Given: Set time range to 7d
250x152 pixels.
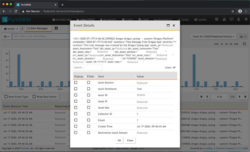Looking at the screenshot, I should point(231,44).
